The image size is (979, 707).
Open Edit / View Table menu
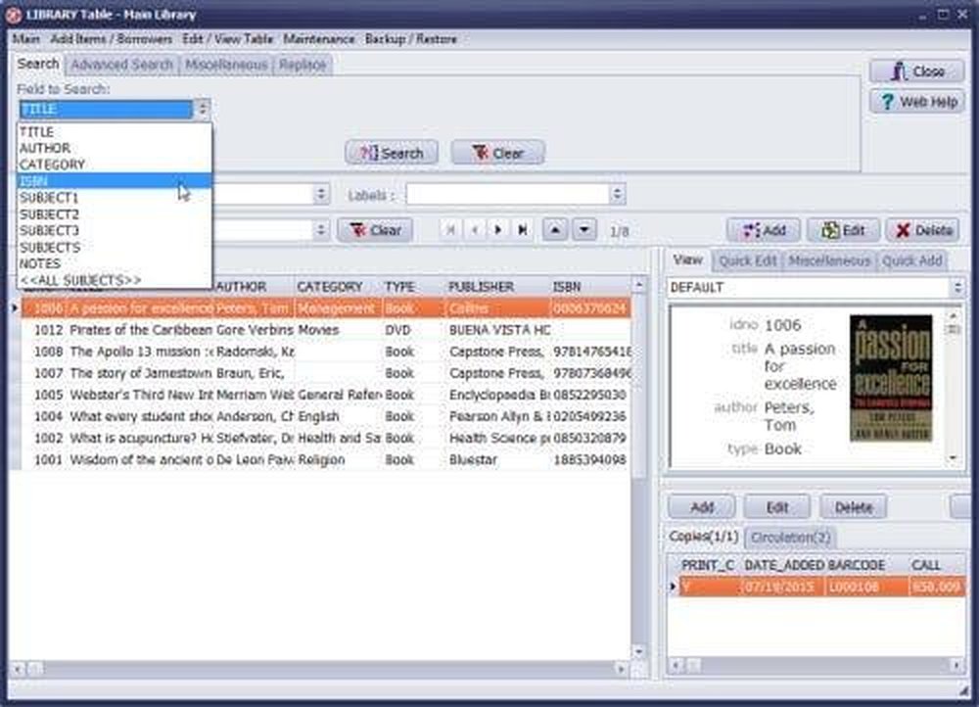click(x=228, y=39)
